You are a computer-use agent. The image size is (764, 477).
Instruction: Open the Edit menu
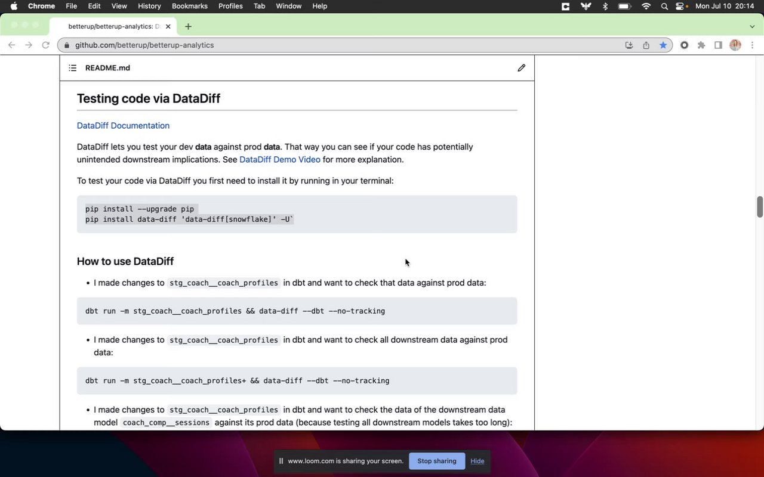(x=94, y=6)
